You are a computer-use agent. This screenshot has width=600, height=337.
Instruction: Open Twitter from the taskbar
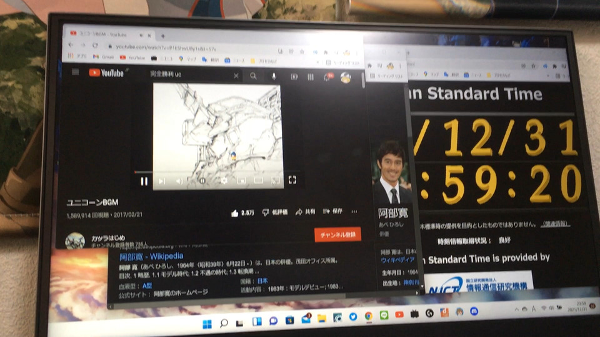[x=352, y=317]
